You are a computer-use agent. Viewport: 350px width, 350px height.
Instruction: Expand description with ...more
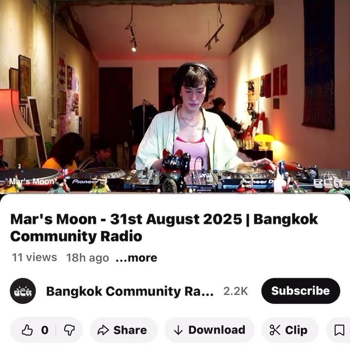[x=137, y=258]
